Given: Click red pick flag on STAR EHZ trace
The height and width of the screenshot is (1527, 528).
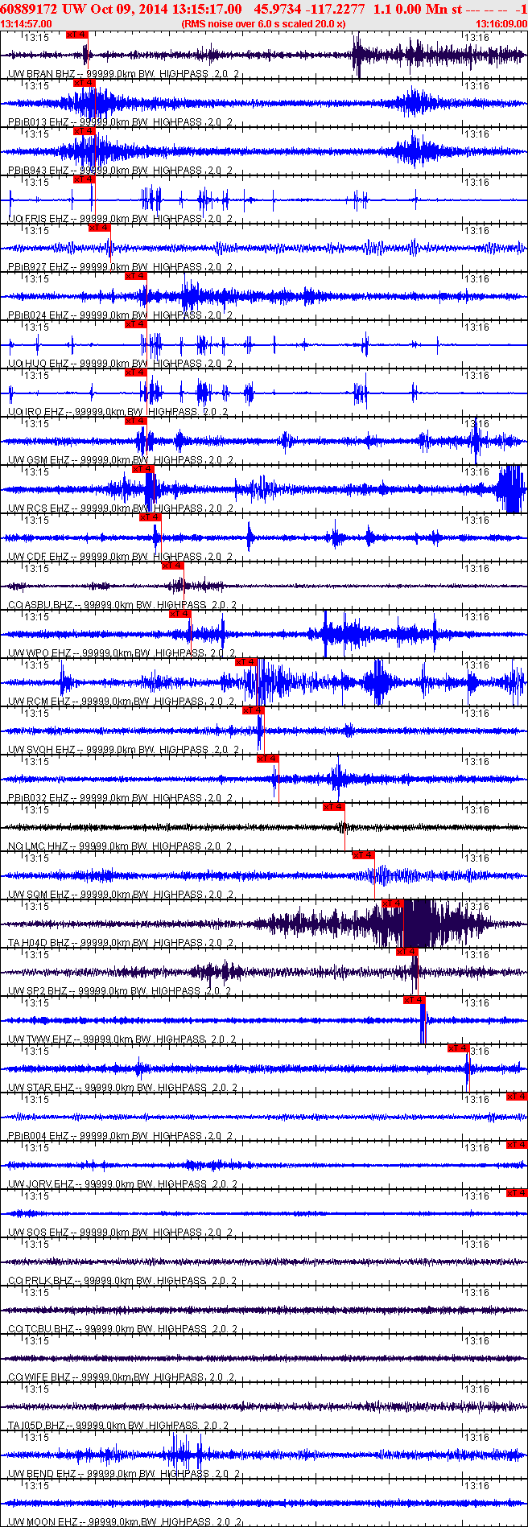Looking at the screenshot, I should point(458,1048).
